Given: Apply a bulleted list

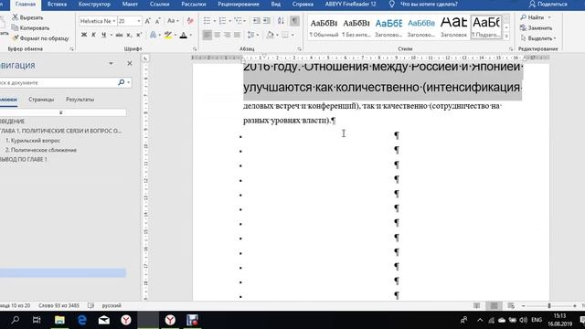Looking at the screenshot, I should tap(207, 21).
